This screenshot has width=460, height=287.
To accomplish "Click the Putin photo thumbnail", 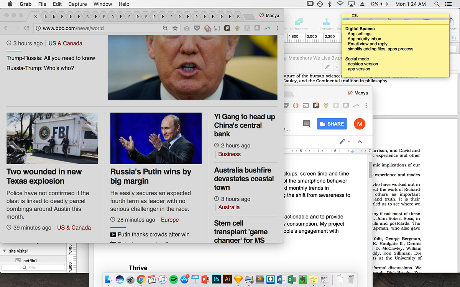I will 156,138.
